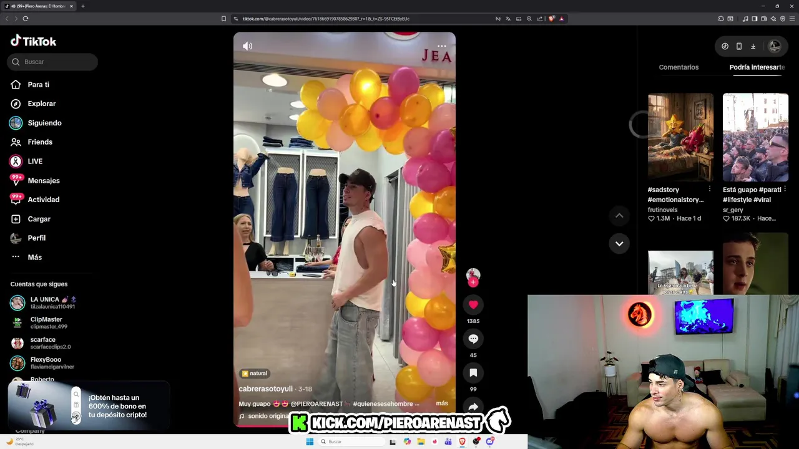Open Mensajes inbox

tap(44, 180)
